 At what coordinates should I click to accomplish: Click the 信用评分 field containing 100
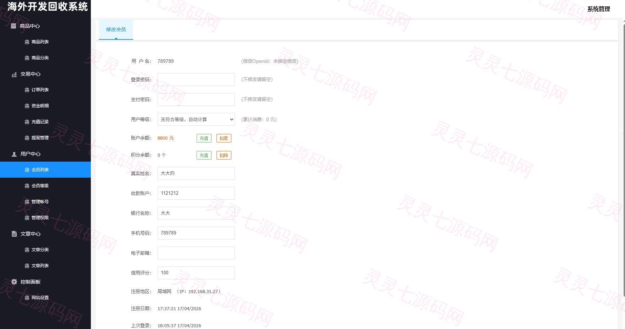(x=196, y=273)
